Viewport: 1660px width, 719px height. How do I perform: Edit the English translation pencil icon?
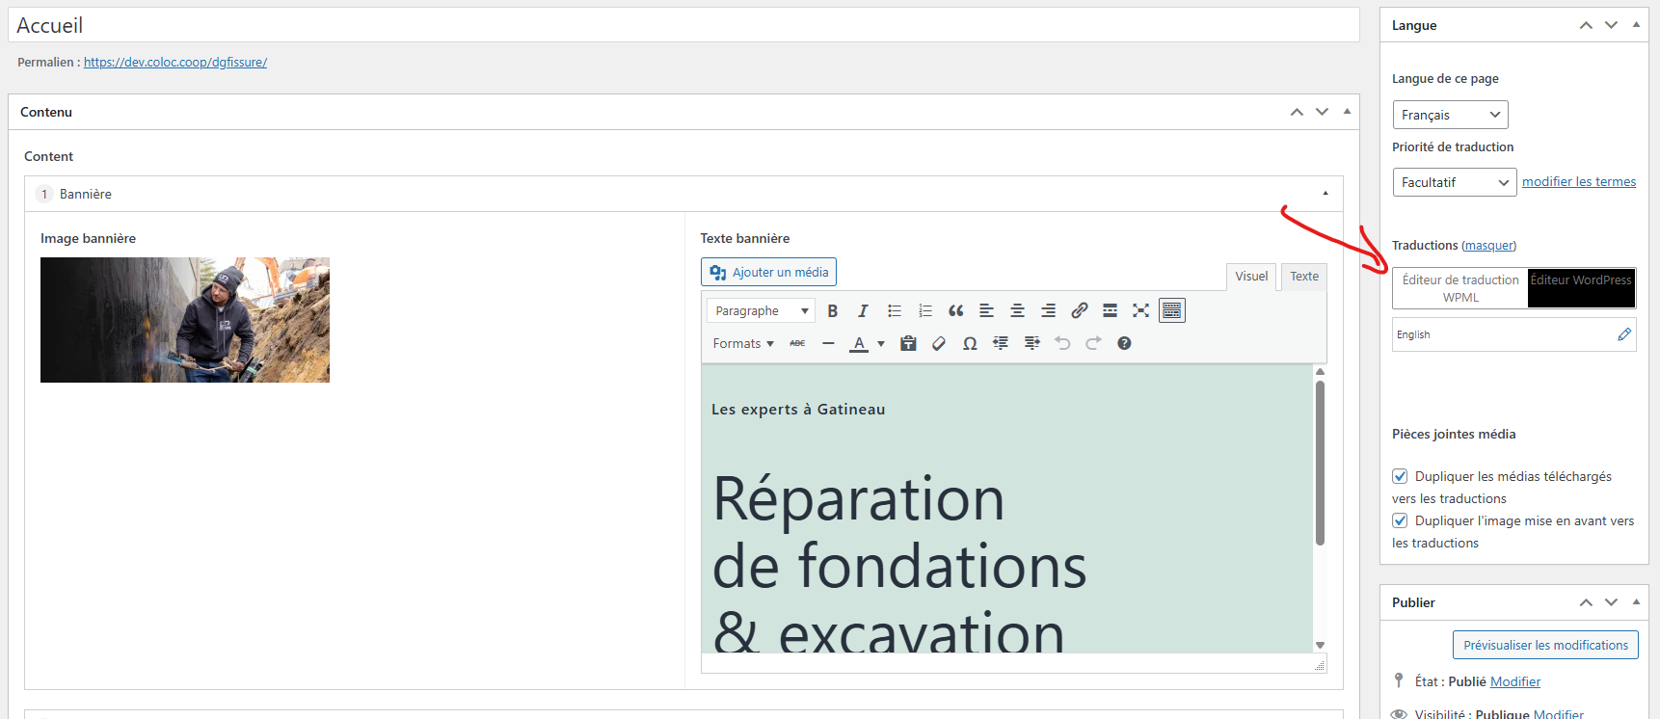1624,334
